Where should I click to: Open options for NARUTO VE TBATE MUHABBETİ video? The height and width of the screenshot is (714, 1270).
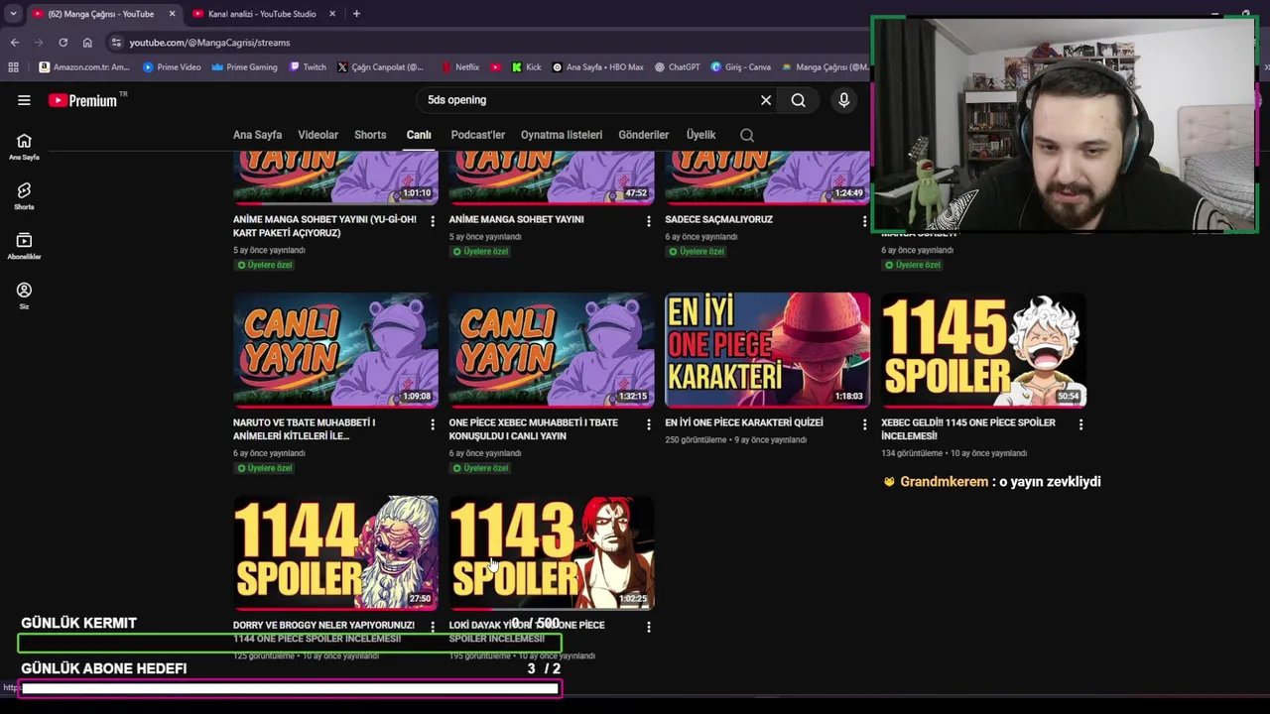[x=433, y=424]
